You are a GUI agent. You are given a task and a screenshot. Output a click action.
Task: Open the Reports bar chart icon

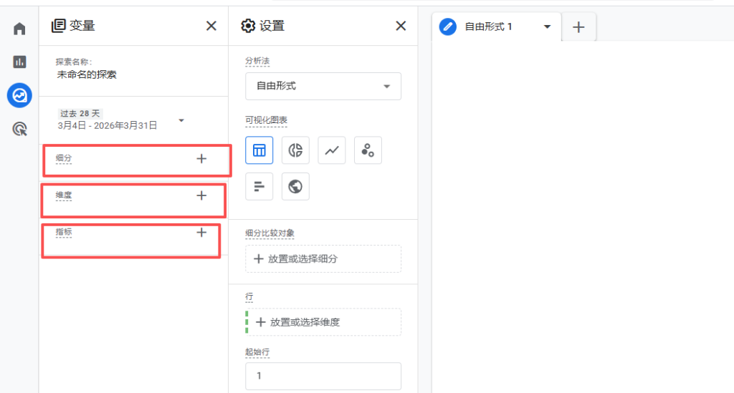19,62
